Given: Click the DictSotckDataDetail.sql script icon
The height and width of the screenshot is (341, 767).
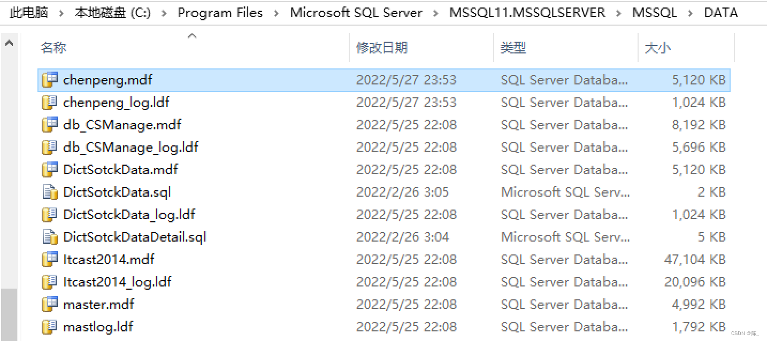Looking at the screenshot, I should (50, 237).
